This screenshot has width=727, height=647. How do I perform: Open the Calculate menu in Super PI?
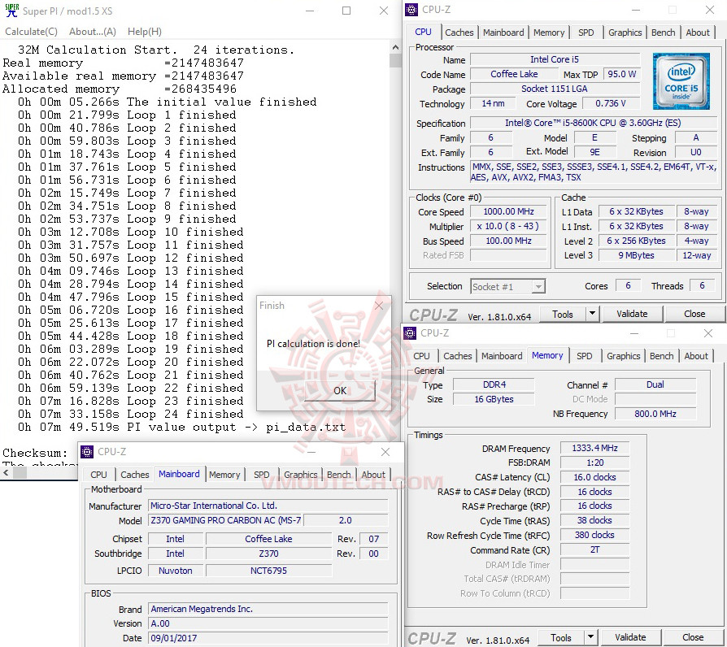[x=31, y=32]
